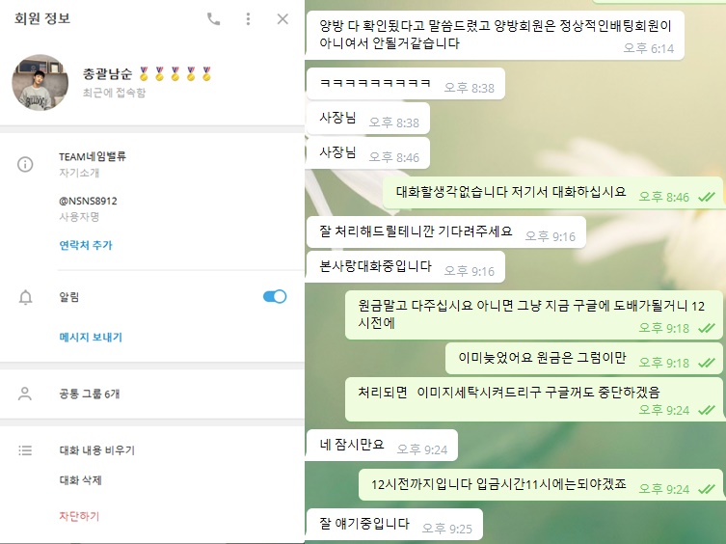Click the TEAM네임밸류 bio text
726x544 pixels.
click(x=93, y=156)
